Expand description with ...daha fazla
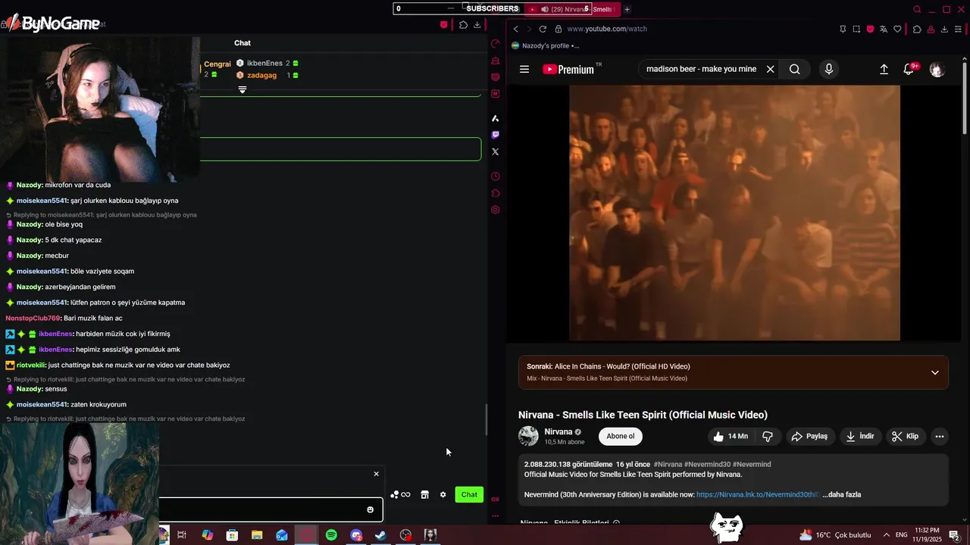The height and width of the screenshot is (545, 970). pyautogui.click(x=841, y=494)
